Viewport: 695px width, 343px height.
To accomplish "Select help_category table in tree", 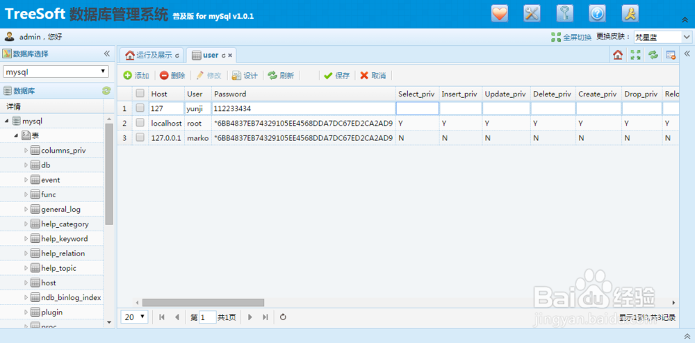I will point(65,224).
